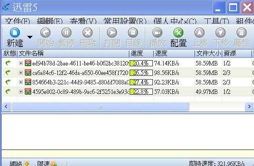Open the 文件(F) menu
This screenshot has width=254, height=166.
pos(17,21)
